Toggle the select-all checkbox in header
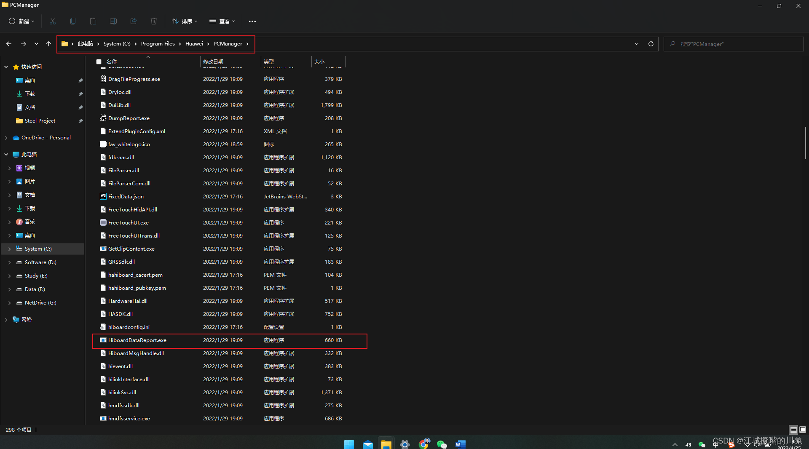 [99, 61]
